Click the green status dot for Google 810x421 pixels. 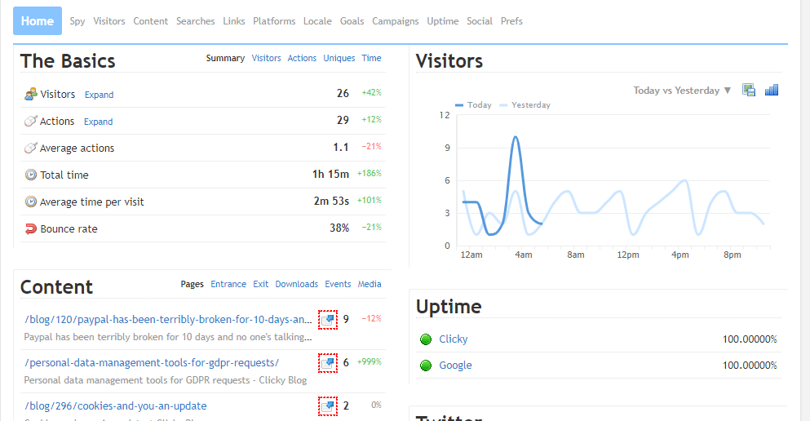tap(426, 366)
